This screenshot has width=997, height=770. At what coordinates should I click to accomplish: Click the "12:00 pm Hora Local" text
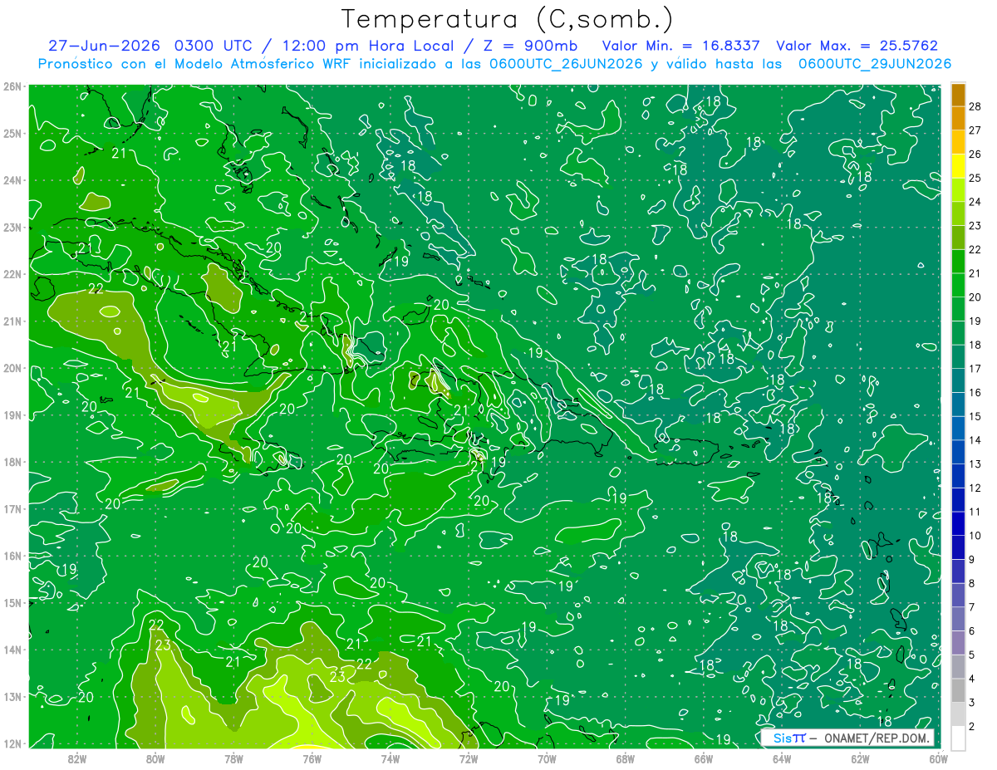(x=369, y=46)
